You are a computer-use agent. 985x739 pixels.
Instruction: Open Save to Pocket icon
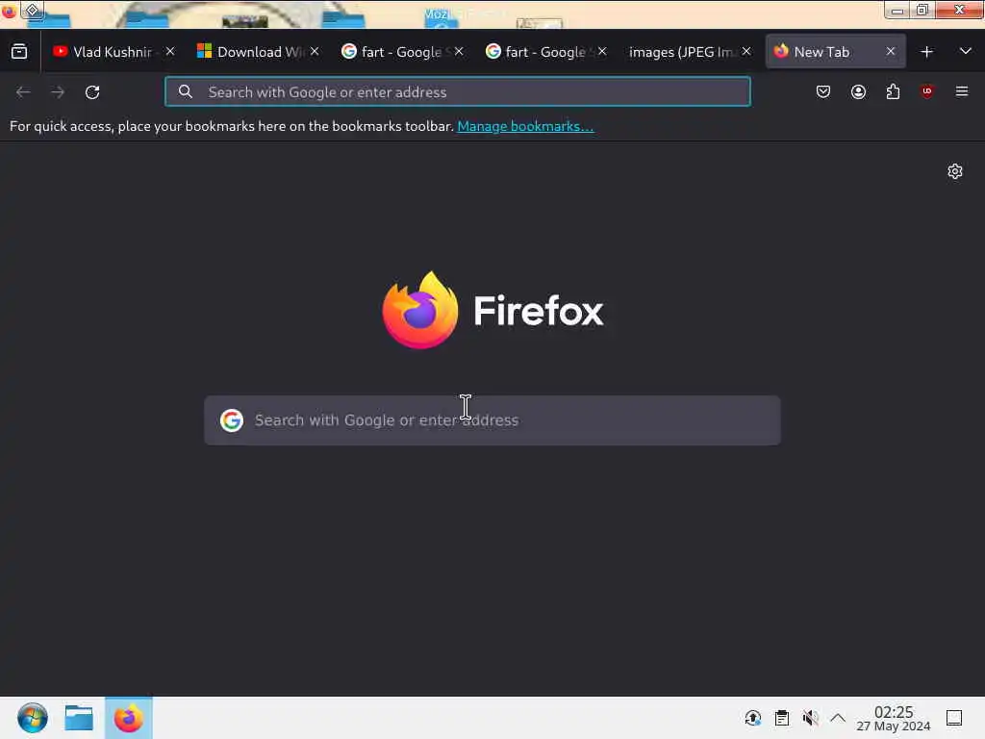tap(823, 91)
